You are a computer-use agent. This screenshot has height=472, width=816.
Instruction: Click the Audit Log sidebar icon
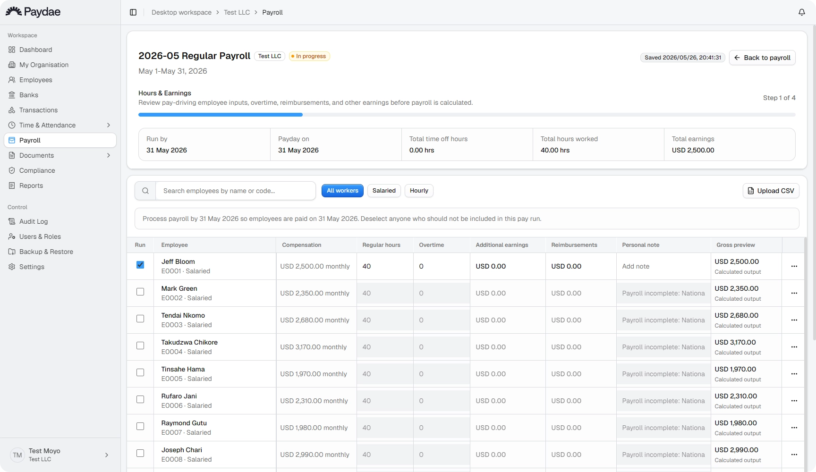point(12,221)
